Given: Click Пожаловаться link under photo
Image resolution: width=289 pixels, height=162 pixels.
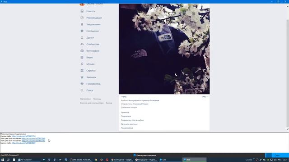Looking at the screenshot, I should coord(127,128).
